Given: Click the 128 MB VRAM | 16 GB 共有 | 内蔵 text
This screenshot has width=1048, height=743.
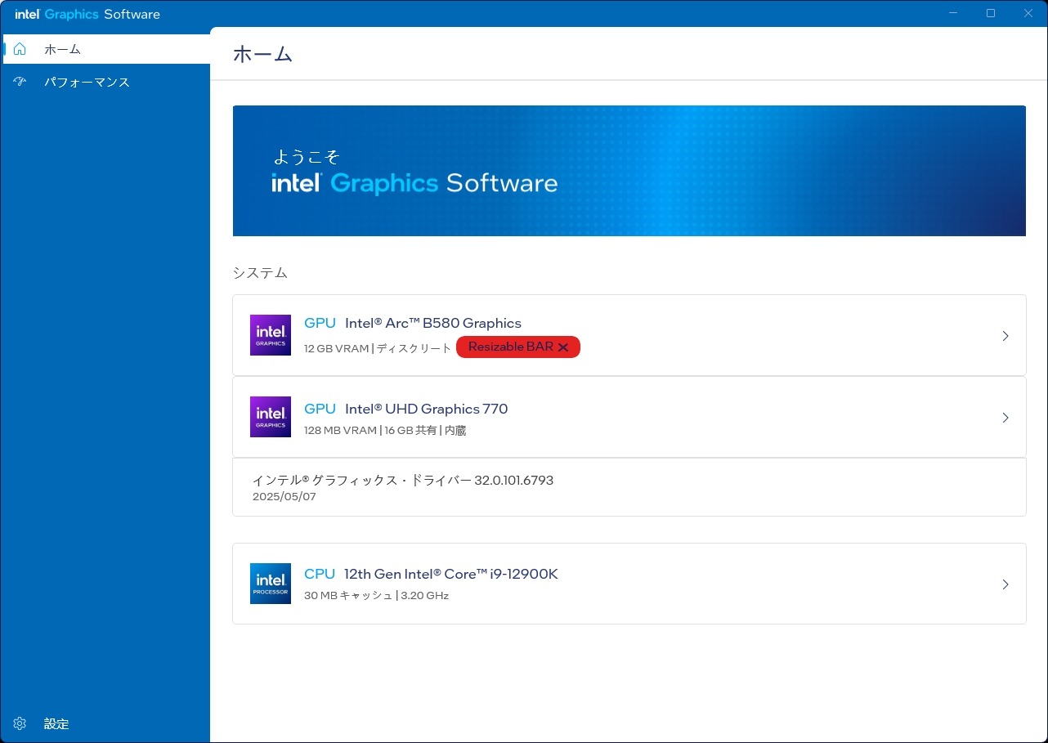Looking at the screenshot, I should tap(385, 430).
